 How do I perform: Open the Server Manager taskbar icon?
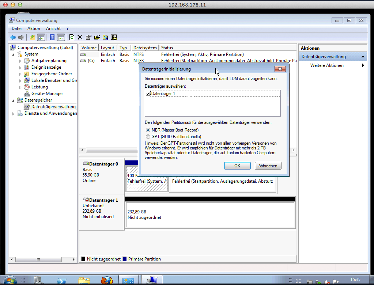point(38,280)
